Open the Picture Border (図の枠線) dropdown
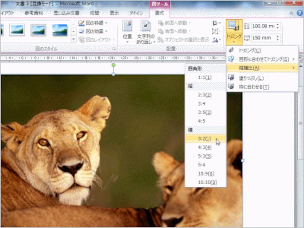The height and width of the screenshot is (228, 304). click(93, 23)
